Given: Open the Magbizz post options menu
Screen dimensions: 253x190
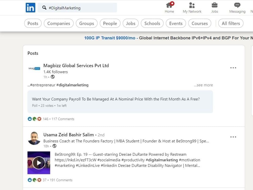Looking at the screenshot, I should (x=233, y=68).
